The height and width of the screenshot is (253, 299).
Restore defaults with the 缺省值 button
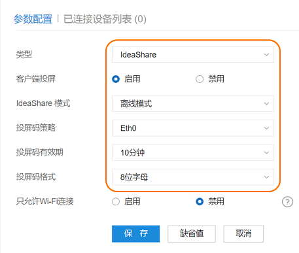[192, 233]
